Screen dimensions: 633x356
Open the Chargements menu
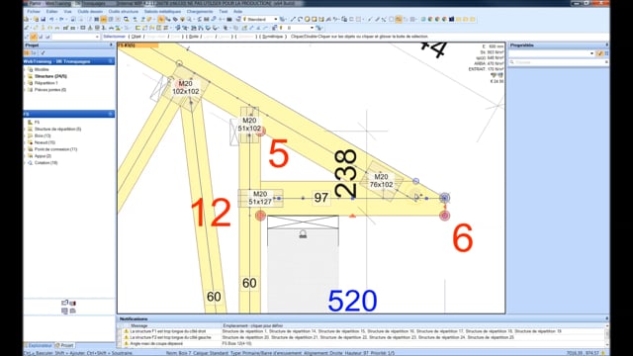click(x=200, y=12)
